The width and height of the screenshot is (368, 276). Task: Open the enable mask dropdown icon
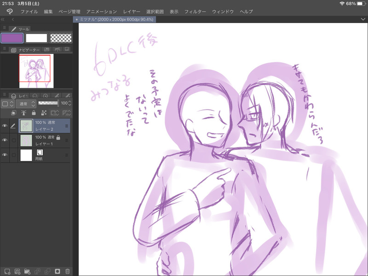point(55,113)
